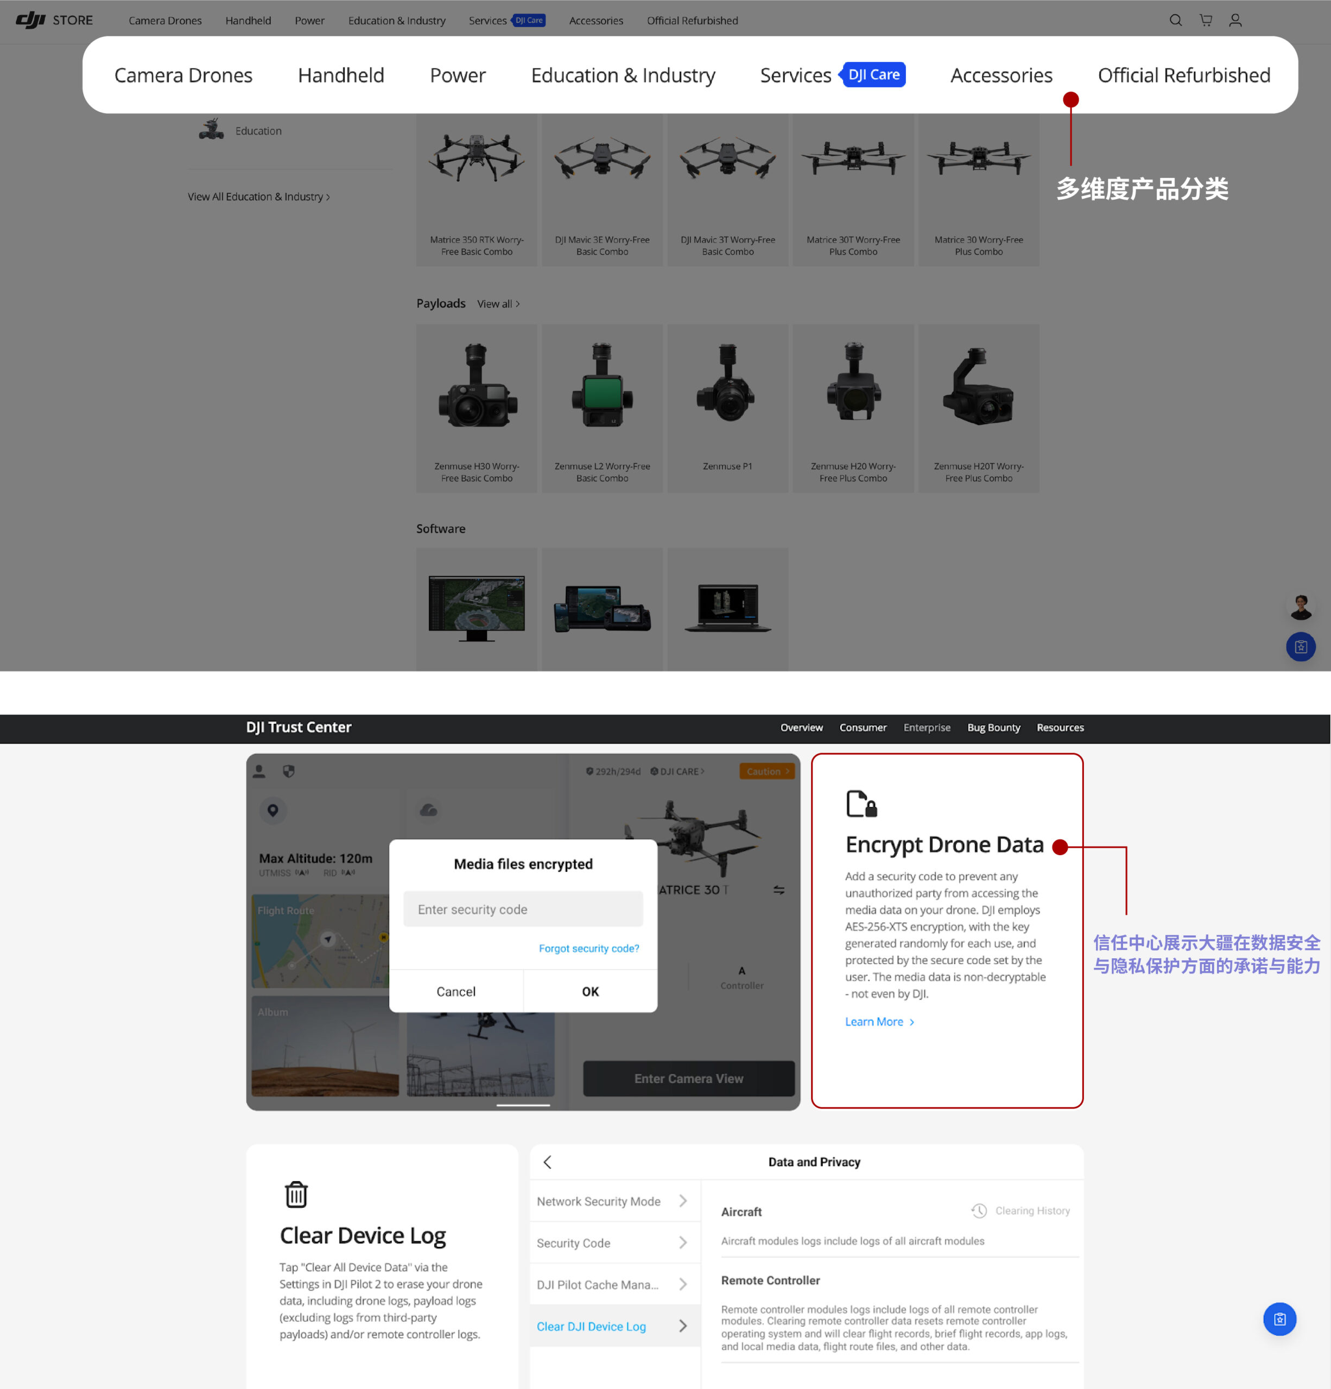Click the user profile icon in Pilot app
This screenshot has height=1389, width=1331.
coord(259,771)
